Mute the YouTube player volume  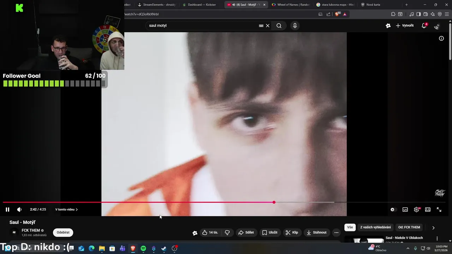click(x=19, y=210)
